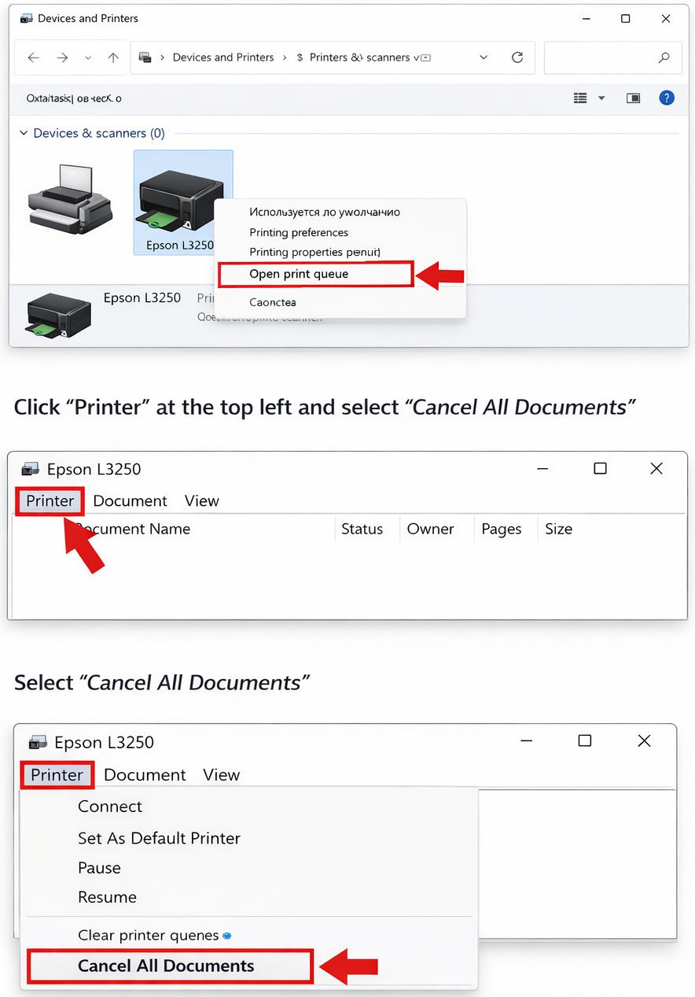Click the Devices and Printers breadcrumb
Viewport: 695px width, 997px height.
(223, 57)
